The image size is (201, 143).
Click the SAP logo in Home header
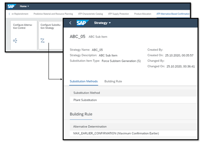(x=12, y=6)
